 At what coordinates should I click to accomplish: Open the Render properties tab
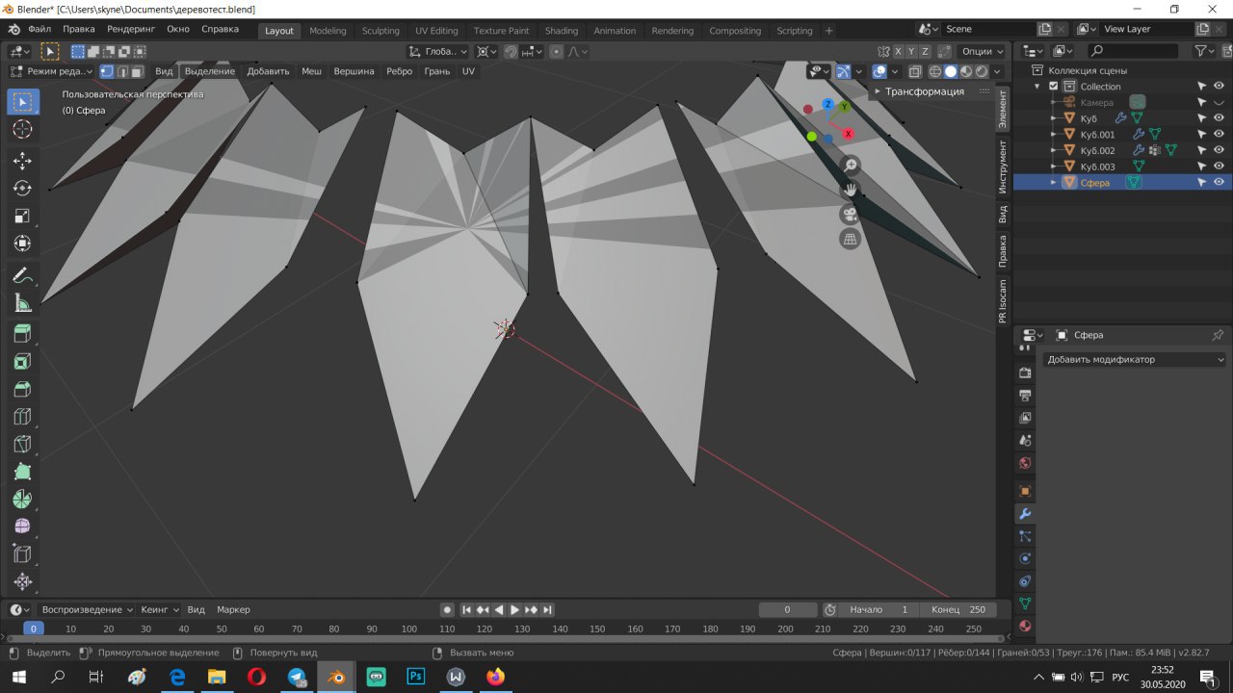point(1025,372)
